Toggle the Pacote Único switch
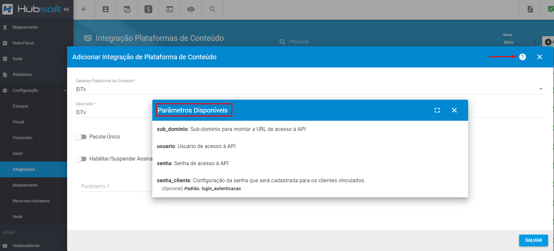This screenshot has width=554, height=251. (81, 137)
